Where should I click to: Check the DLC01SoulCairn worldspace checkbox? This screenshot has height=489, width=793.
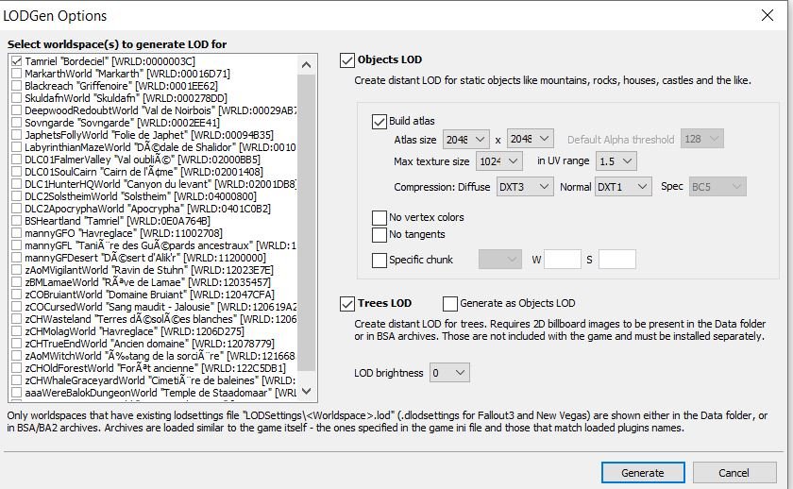[x=16, y=172]
